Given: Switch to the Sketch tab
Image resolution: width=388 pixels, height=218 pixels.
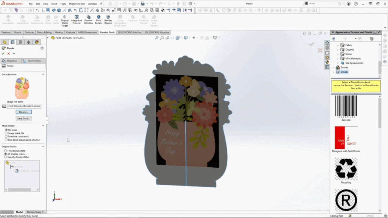Looking at the screenshot, I should (x=17, y=33).
